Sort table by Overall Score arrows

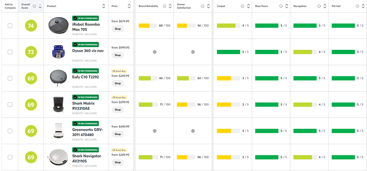pyautogui.click(x=40, y=6)
